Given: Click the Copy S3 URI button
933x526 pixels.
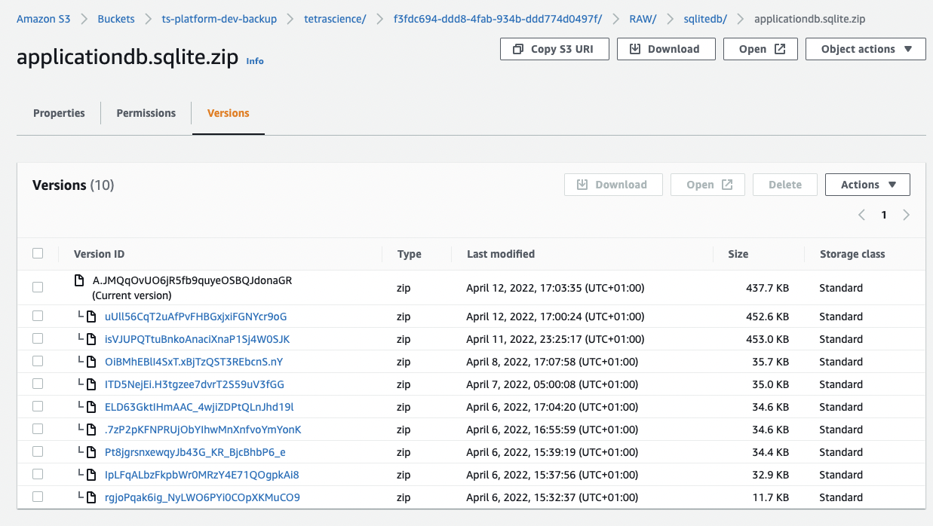Looking at the screenshot, I should click(553, 49).
